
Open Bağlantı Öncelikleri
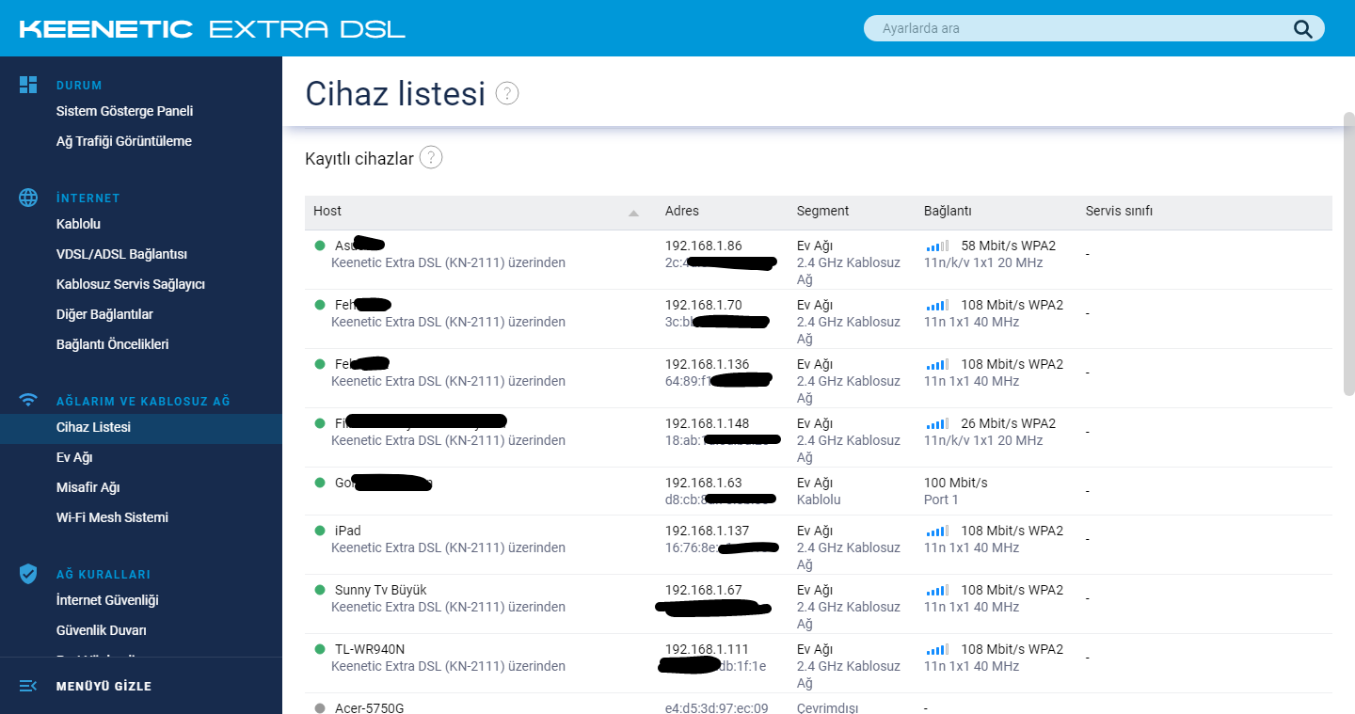[112, 344]
